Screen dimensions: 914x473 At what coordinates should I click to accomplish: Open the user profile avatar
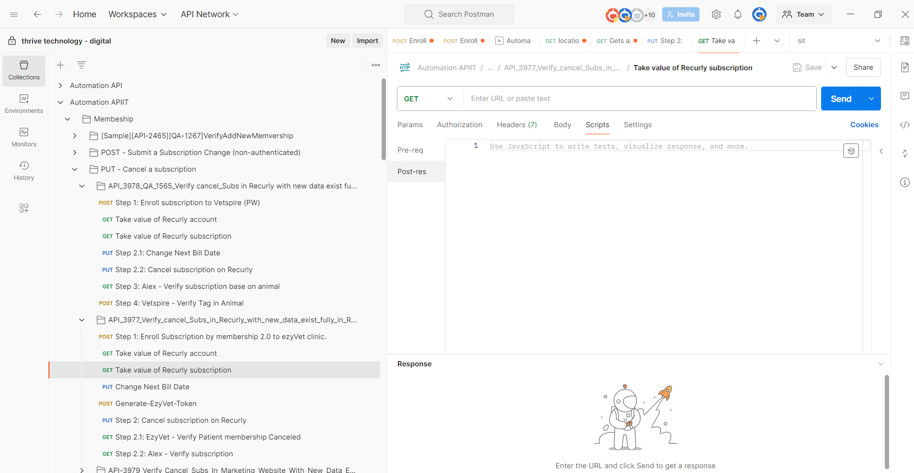pos(759,14)
